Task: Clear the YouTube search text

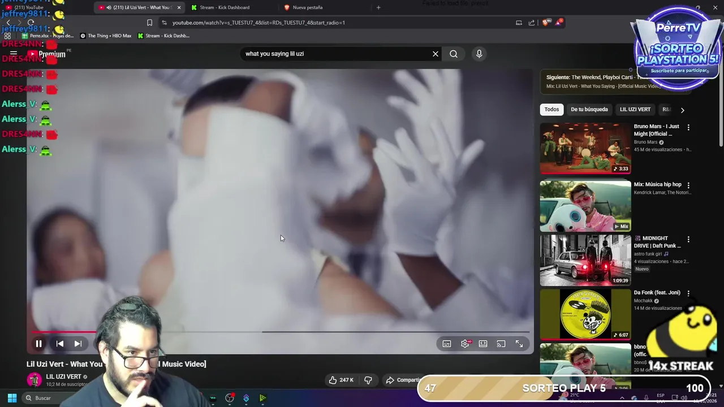Action: click(x=436, y=54)
